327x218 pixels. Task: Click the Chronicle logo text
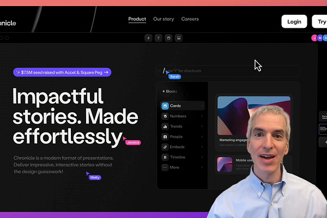8,23
